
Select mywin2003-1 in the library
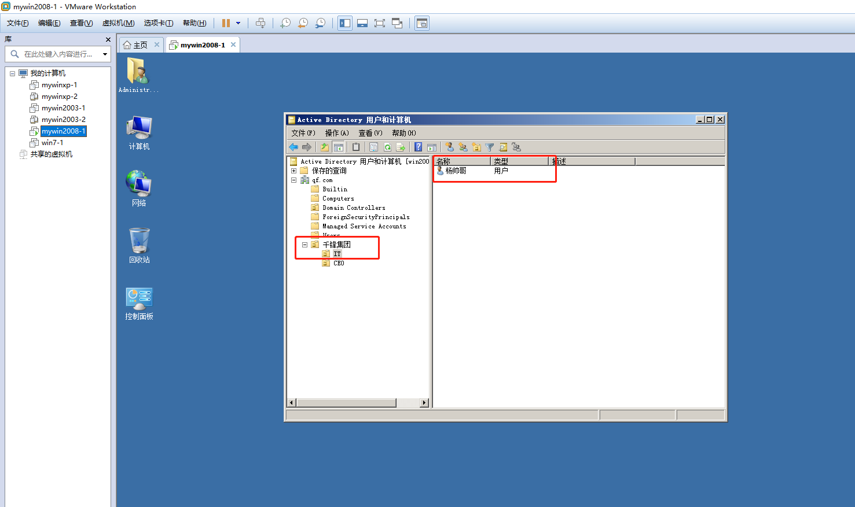point(63,108)
